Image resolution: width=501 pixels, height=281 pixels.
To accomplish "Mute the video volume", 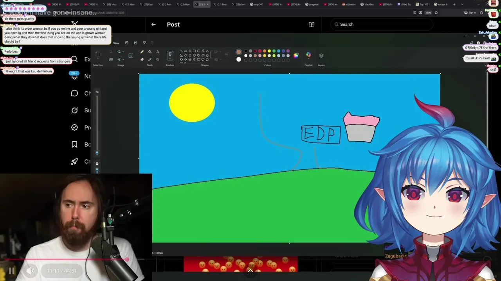I will point(31,271).
